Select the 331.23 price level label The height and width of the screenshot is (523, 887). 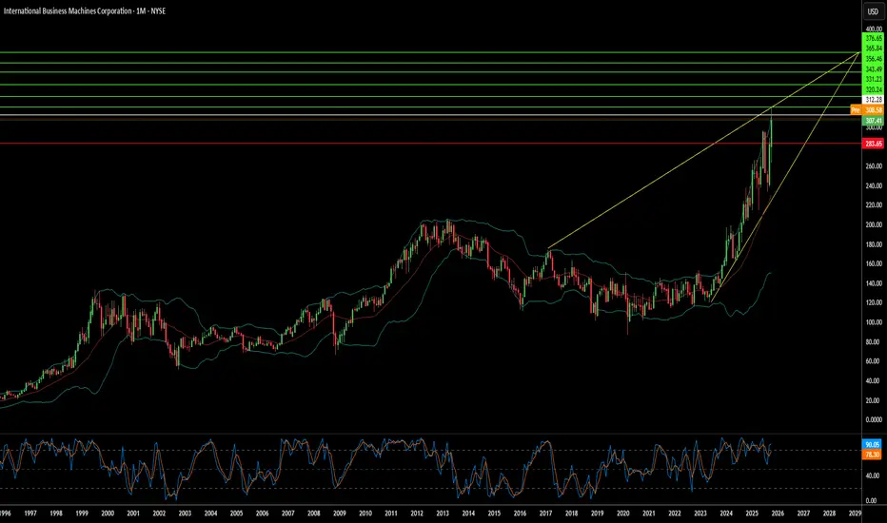tap(873, 79)
